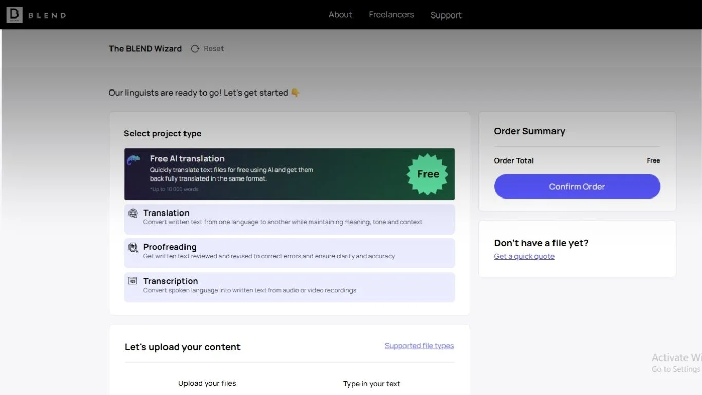Open the Support menu item
This screenshot has width=702, height=395.
point(446,15)
